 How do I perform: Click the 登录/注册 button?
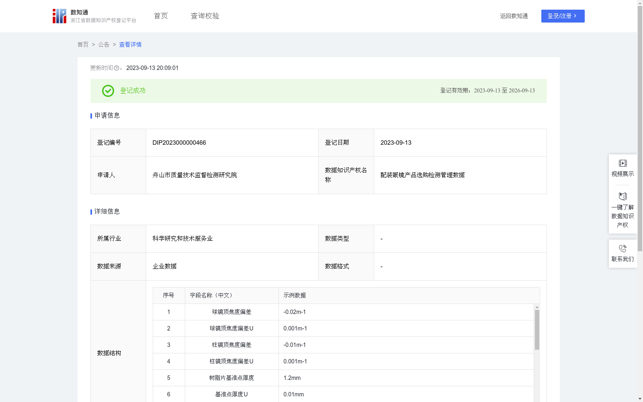563,16
